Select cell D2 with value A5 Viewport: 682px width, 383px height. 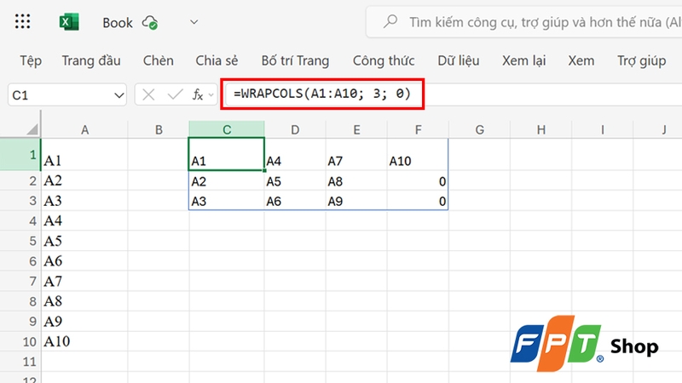(295, 181)
